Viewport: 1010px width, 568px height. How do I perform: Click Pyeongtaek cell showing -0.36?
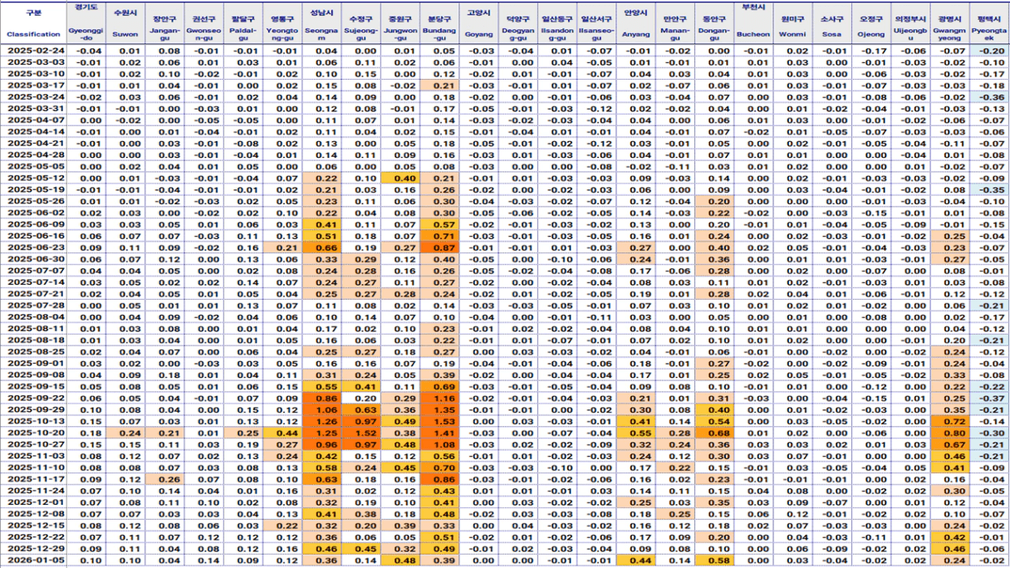(989, 97)
